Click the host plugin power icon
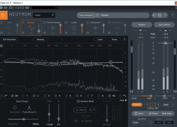The image size is (177, 127). [1, 8]
